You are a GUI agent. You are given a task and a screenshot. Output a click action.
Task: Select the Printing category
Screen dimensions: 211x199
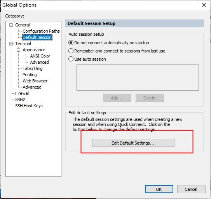click(x=30, y=75)
